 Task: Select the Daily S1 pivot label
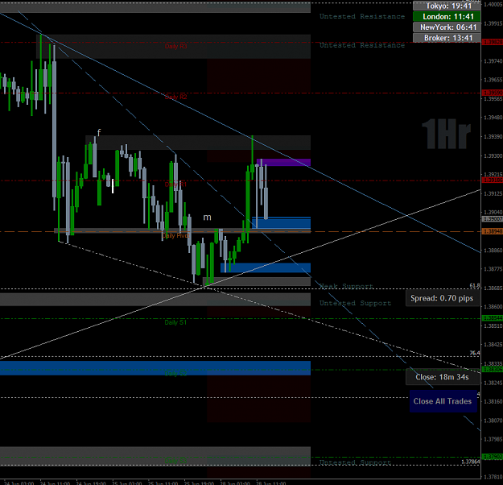(x=175, y=322)
